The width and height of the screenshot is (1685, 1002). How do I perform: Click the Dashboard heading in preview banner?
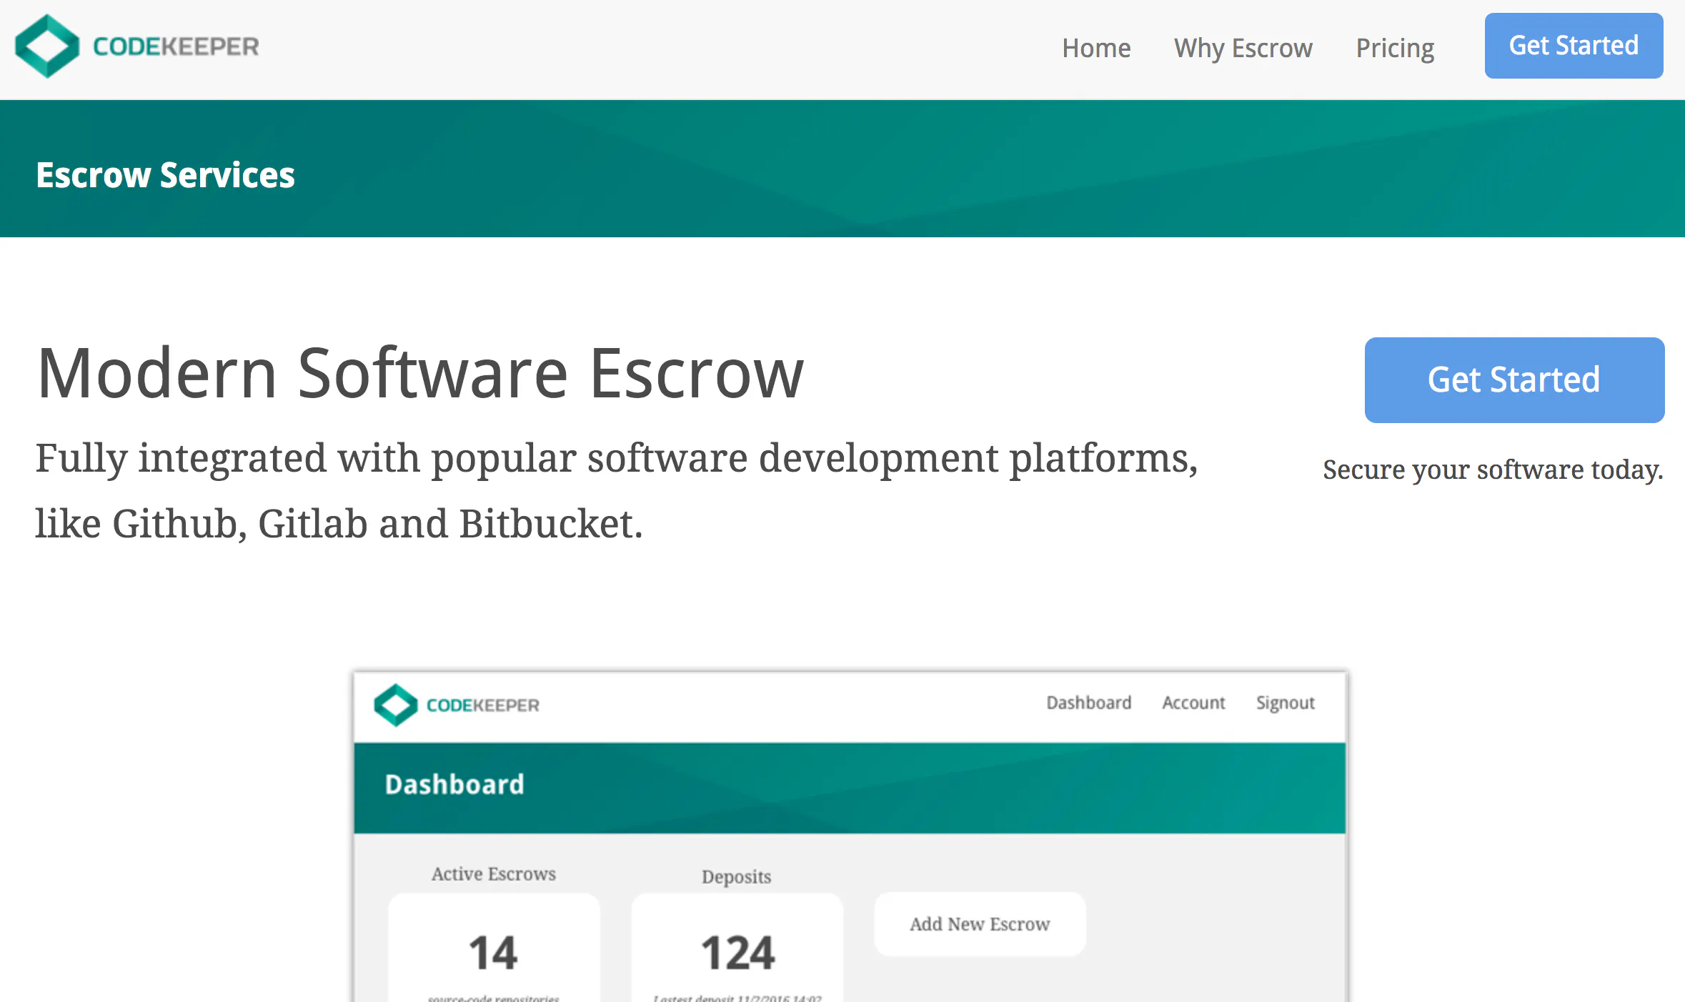(x=454, y=785)
